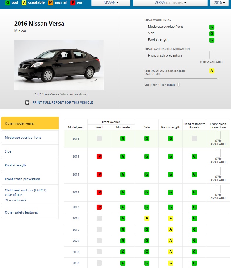
Task: Click the 2016 Nissan Versa heading
Action: pos(39,24)
